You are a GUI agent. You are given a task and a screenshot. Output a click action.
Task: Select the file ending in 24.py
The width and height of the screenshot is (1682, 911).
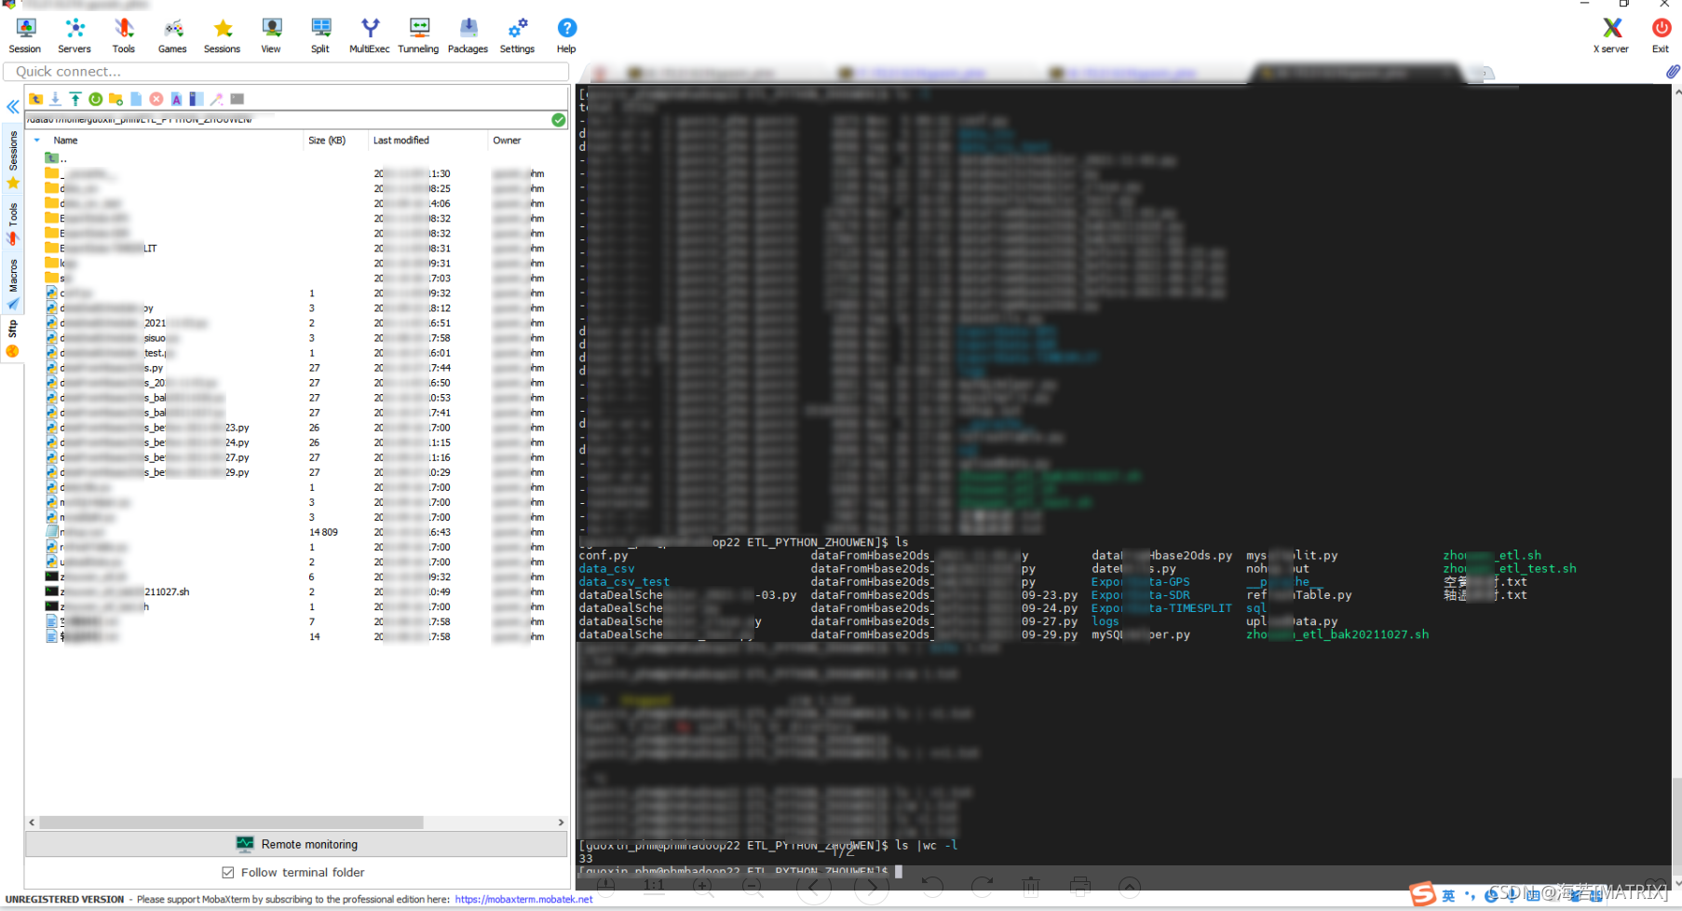click(147, 442)
